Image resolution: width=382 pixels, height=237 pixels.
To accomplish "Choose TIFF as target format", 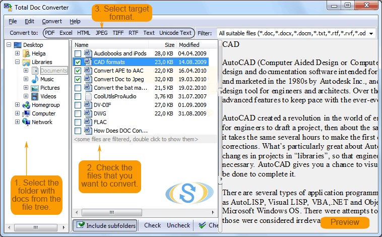I will [118, 33].
